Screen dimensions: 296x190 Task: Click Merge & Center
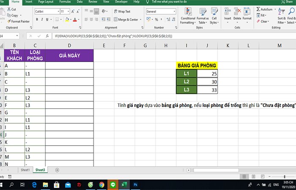(126, 19)
